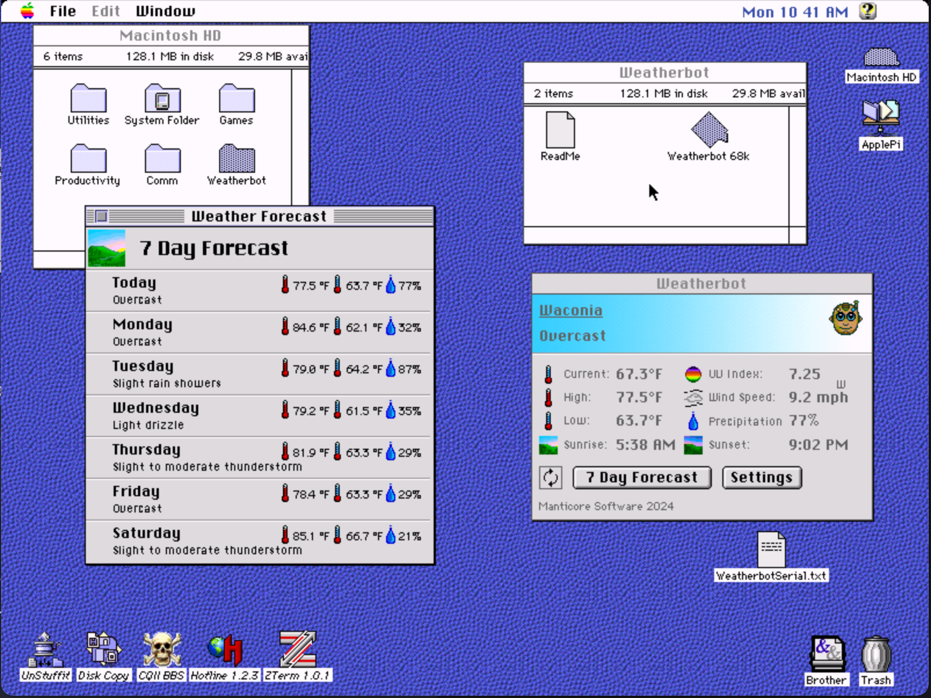Open the Hotline 1.2.3 desktop icon

click(x=224, y=651)
